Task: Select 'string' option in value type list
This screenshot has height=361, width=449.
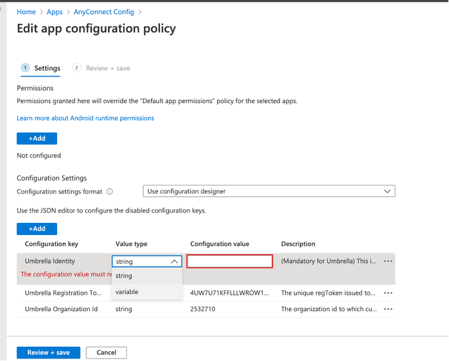Action: [147, 276]
